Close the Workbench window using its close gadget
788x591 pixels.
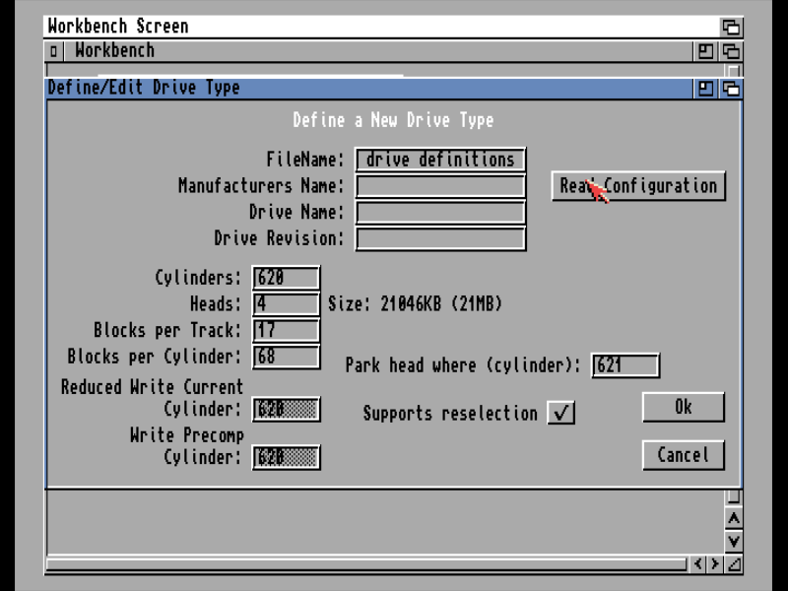pos(54,51)
